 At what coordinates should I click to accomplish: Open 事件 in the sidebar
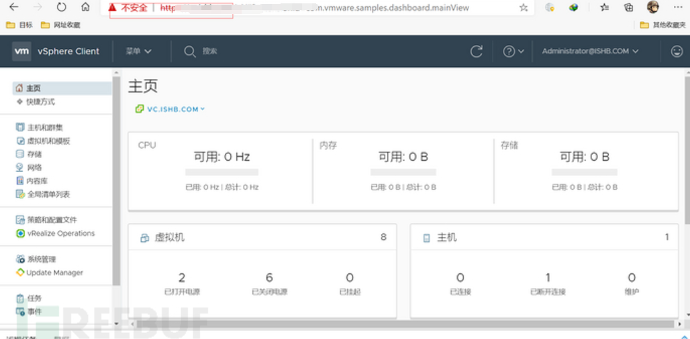click(x=29, y=312)
